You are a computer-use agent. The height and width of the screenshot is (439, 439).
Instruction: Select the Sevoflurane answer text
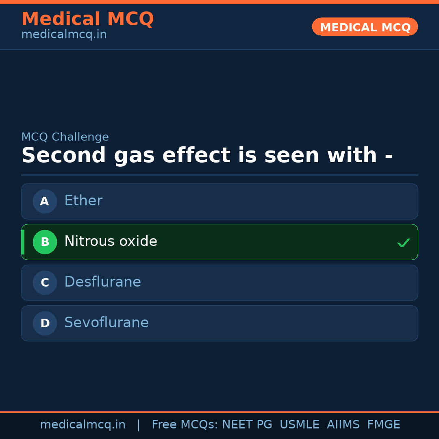tap(106, 323)
